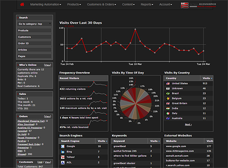The height and width of the screenshot is (168, 228).
Task: Expand the Go to category dropdown
Action: coord(35,24)
